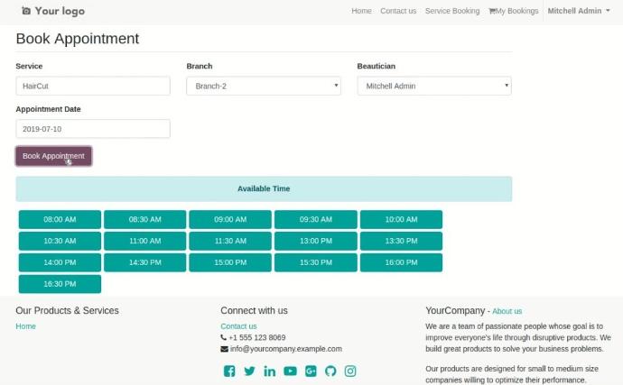Open Contact us in the top navigation
Viewport: 623px width, 385px height.
click(398, 11)
